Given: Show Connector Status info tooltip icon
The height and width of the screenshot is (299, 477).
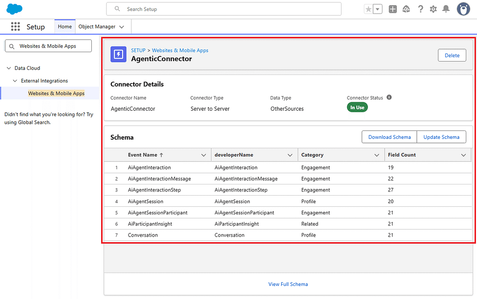Looking at the screenshot, I should (389, 97).
